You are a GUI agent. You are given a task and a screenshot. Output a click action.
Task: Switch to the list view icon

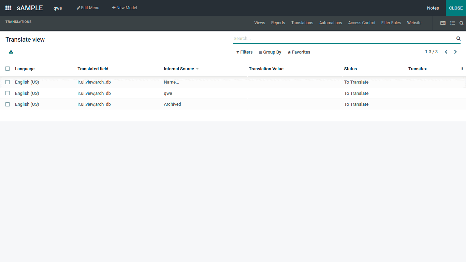(x=452, y=23)
